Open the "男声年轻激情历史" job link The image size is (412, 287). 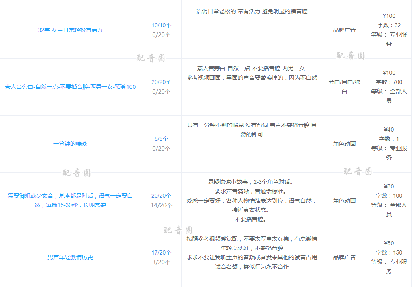[70, 257]
